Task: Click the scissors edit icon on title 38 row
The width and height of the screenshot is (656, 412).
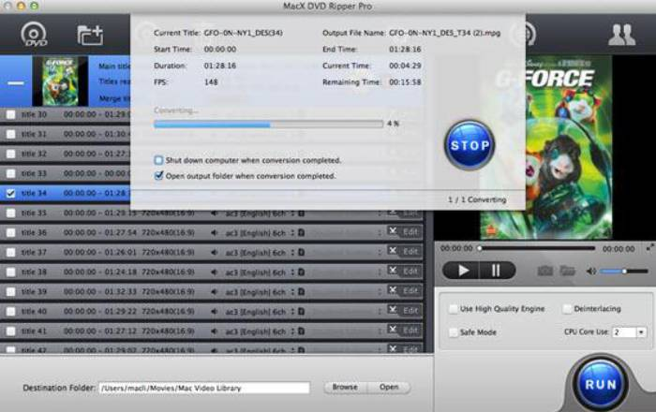Action: (393, 270)
